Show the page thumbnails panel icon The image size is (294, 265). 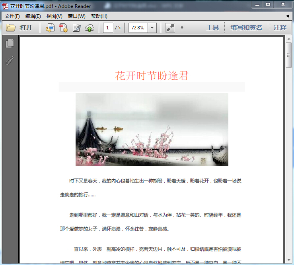[x=10, y=43]
